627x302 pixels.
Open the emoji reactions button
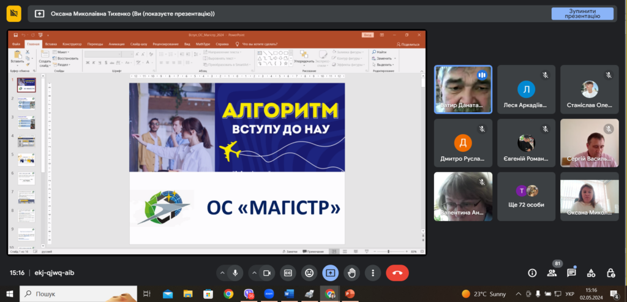[x=310, y=273]
